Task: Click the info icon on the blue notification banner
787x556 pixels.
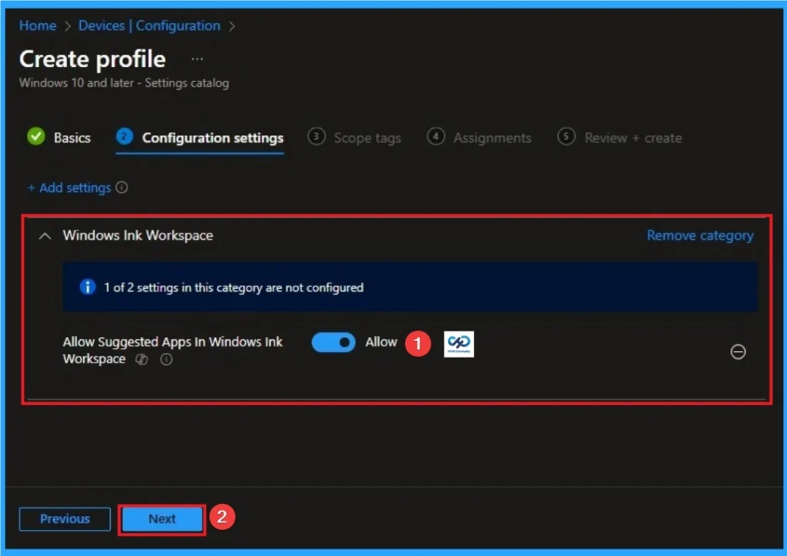Action: 87,288
